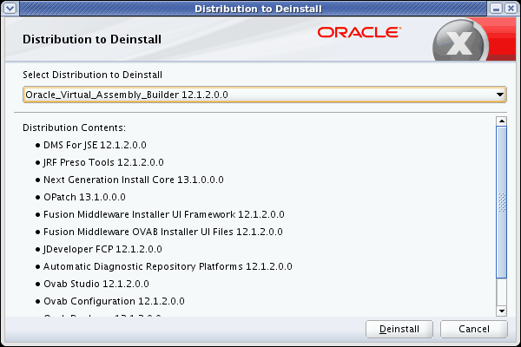Viewport: 521px width, 347px height.
Task: Click the scrollbar down arrow
Action: click(501, 311)
